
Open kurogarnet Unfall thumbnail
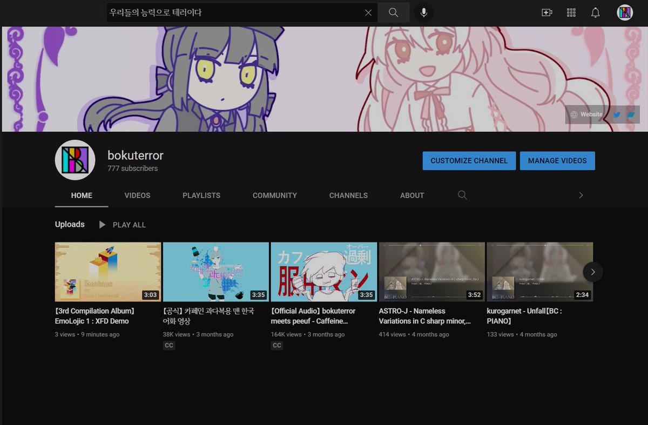540,272
